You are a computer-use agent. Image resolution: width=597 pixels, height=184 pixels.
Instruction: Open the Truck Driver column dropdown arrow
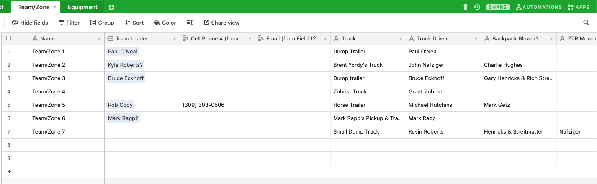476,39
